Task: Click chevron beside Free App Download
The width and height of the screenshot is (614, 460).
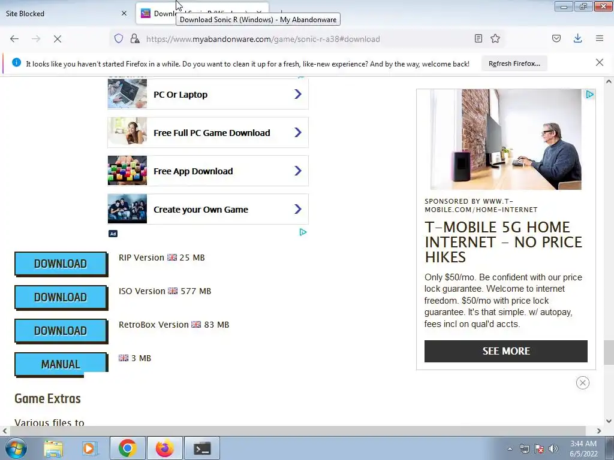Action: coord(298,171)
